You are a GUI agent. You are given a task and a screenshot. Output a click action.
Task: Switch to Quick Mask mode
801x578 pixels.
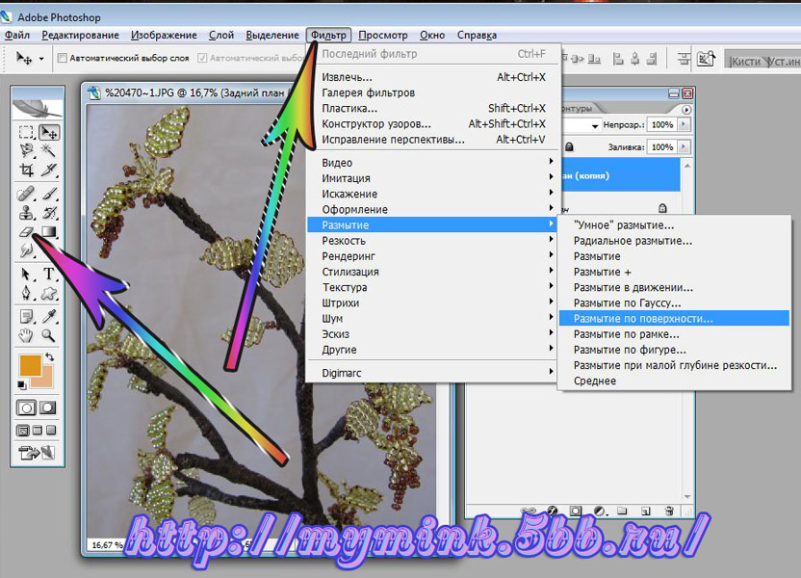[x=48, y=407]
